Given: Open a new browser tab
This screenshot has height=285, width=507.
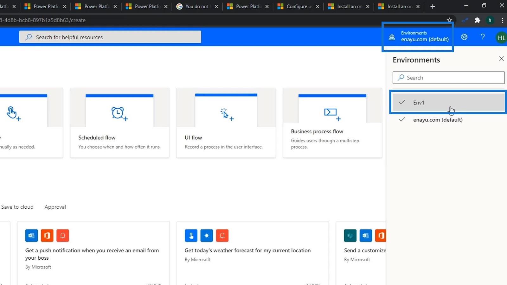Looking at the screenshot, I should pos(433,6).
